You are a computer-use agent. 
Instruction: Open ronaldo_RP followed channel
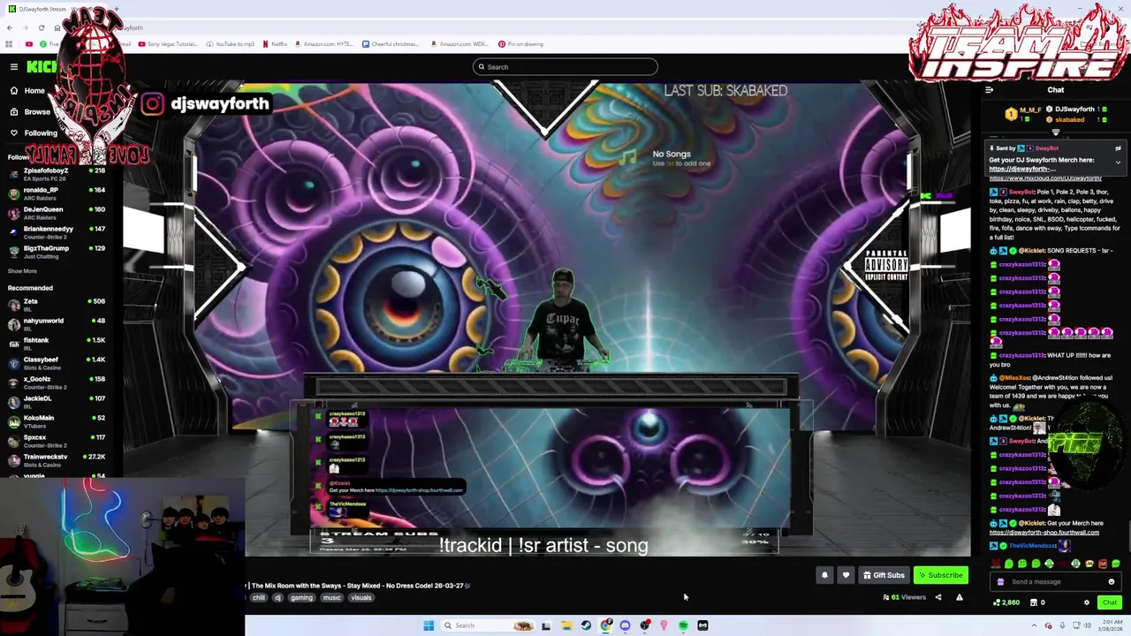[57, 193]
